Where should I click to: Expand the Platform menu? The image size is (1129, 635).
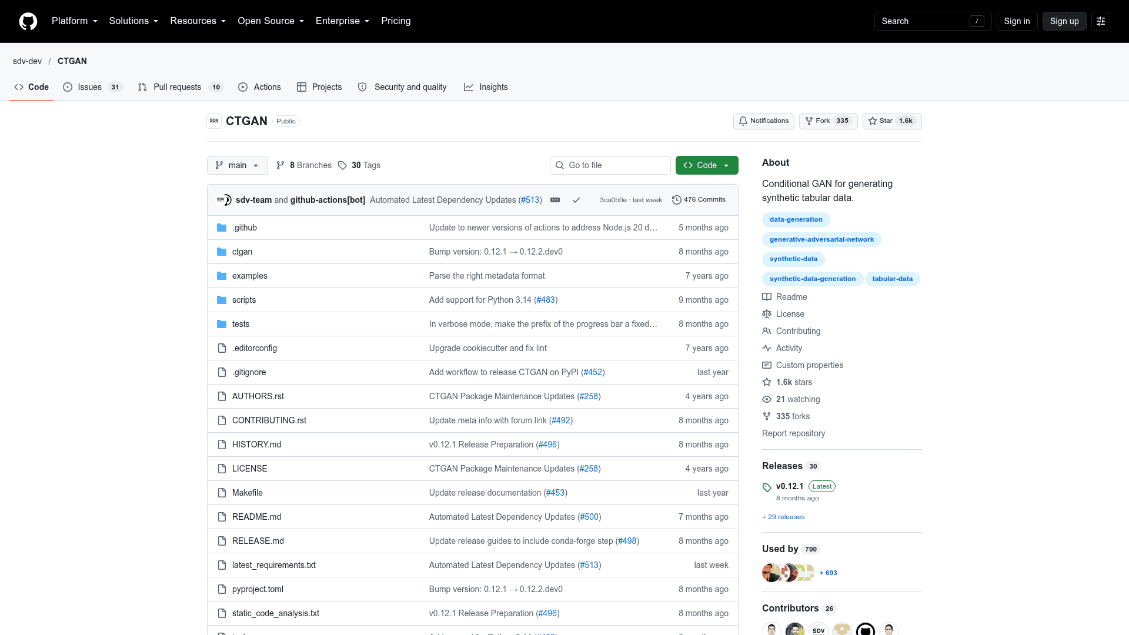(x=75, y=21)
